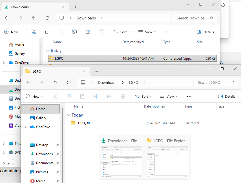
Task: Click the Rename icon in Downloads toolbar
Action: tap(74, 32)
